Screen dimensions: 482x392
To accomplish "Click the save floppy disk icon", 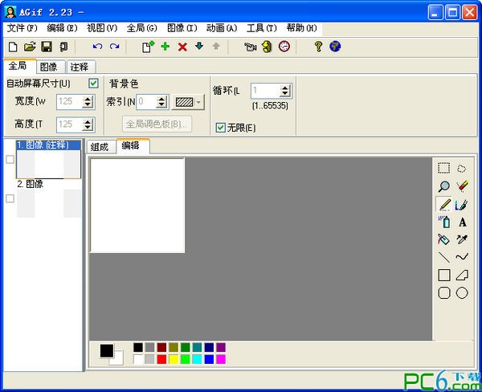I will [x=47, y=47].
